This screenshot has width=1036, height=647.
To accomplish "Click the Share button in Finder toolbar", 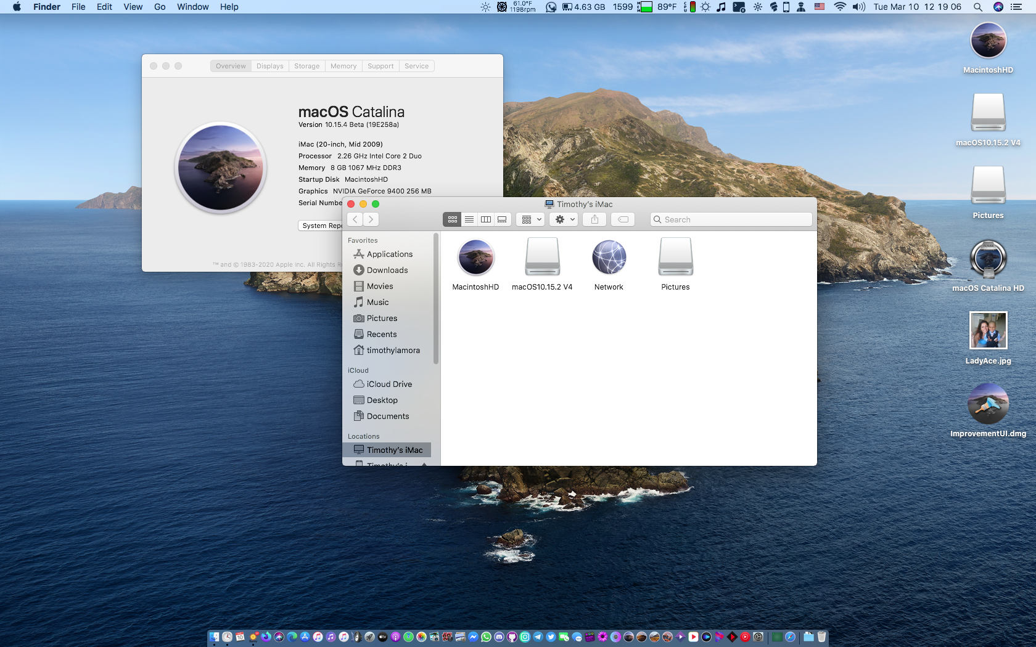I will pyautogui.click(x=594, y=219).
